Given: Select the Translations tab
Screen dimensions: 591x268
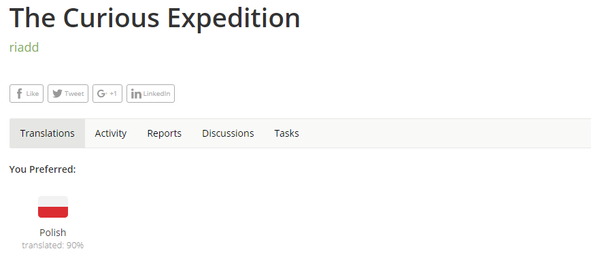Looking at the screenshot, I should tap(48, 133).
